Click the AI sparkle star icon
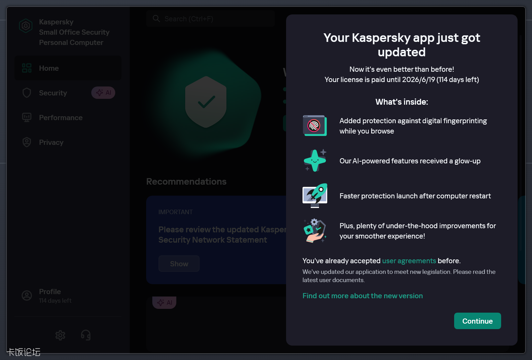This screenshot has height=360, width=532. 315,161
